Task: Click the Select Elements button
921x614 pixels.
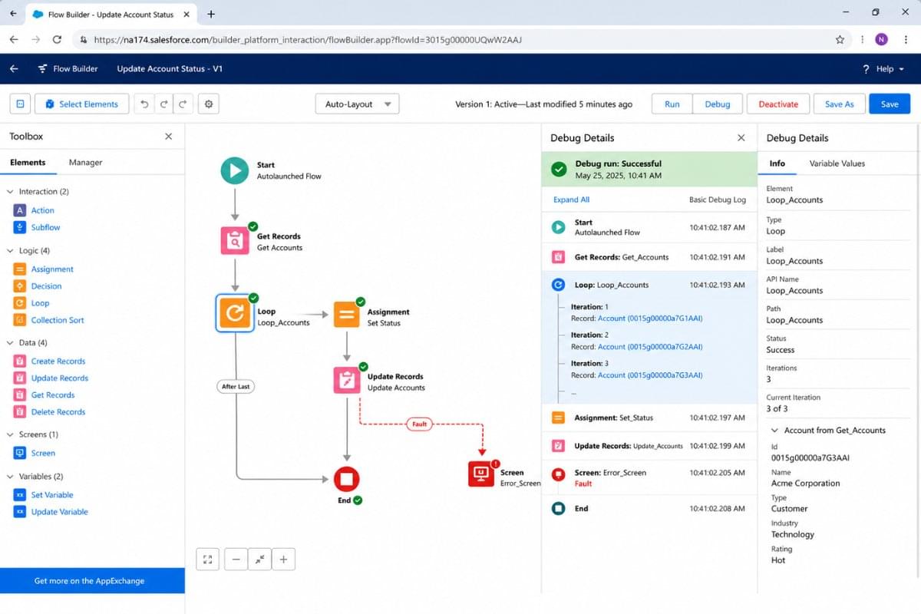Action: pos(81,104)
